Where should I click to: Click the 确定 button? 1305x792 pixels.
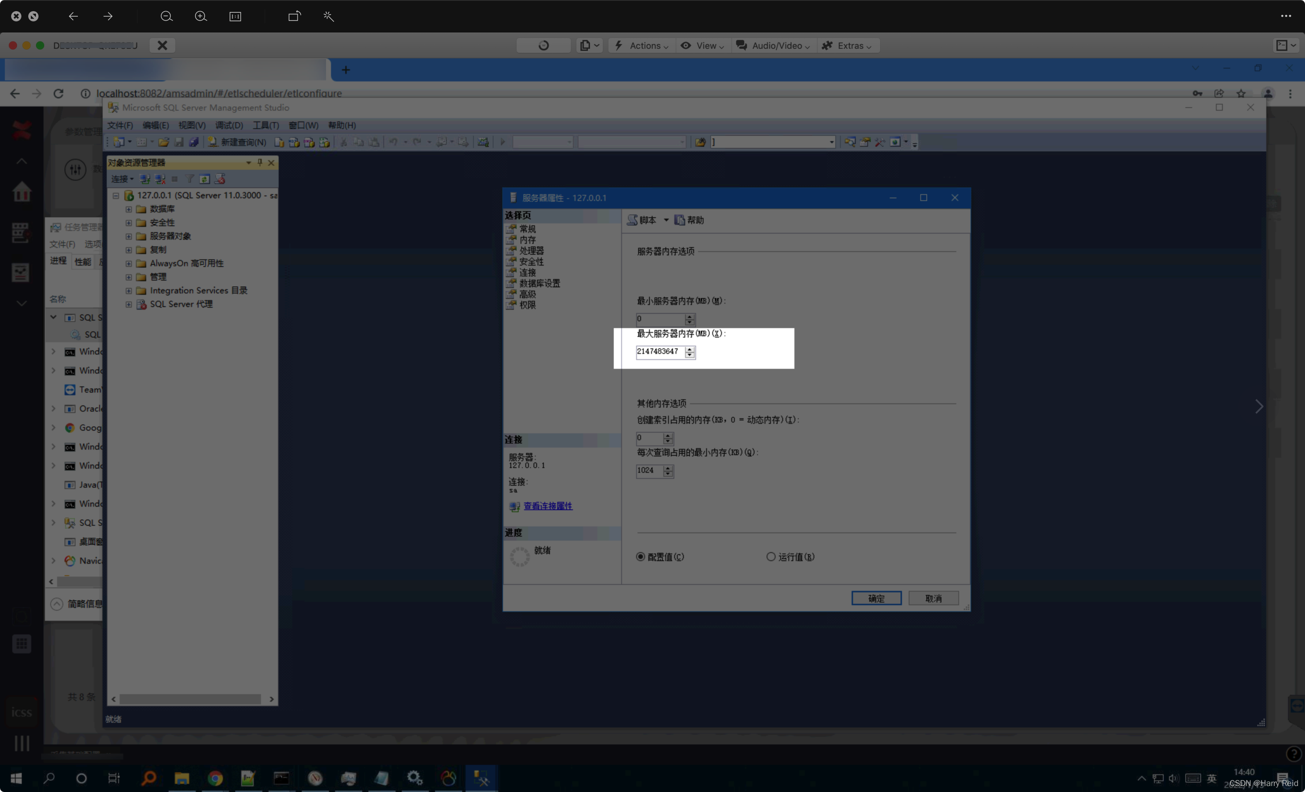coord(876,598)
